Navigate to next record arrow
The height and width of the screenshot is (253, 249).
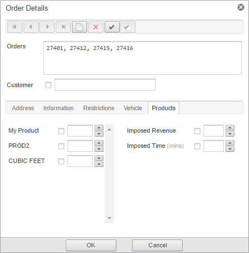pyautogui.click(x=47, y=27)
